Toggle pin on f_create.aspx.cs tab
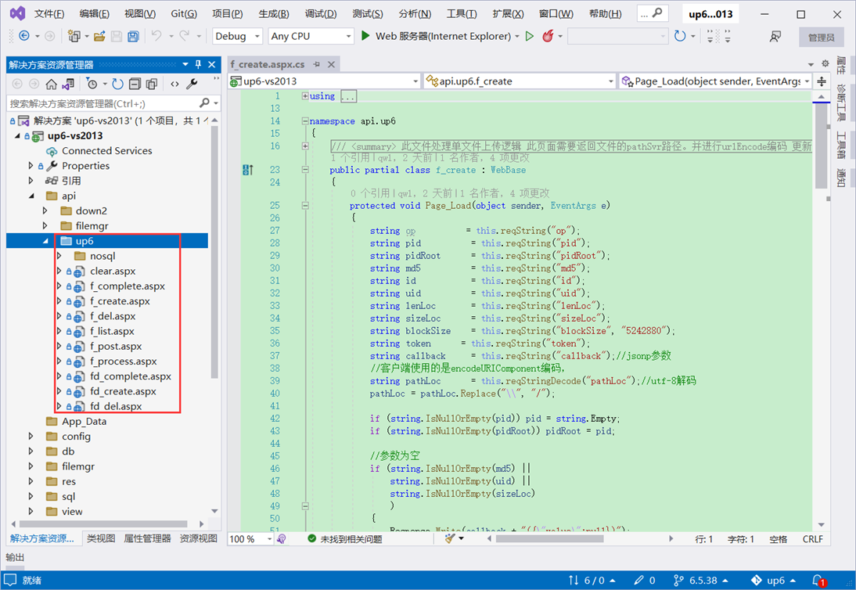 pos(317,64)
